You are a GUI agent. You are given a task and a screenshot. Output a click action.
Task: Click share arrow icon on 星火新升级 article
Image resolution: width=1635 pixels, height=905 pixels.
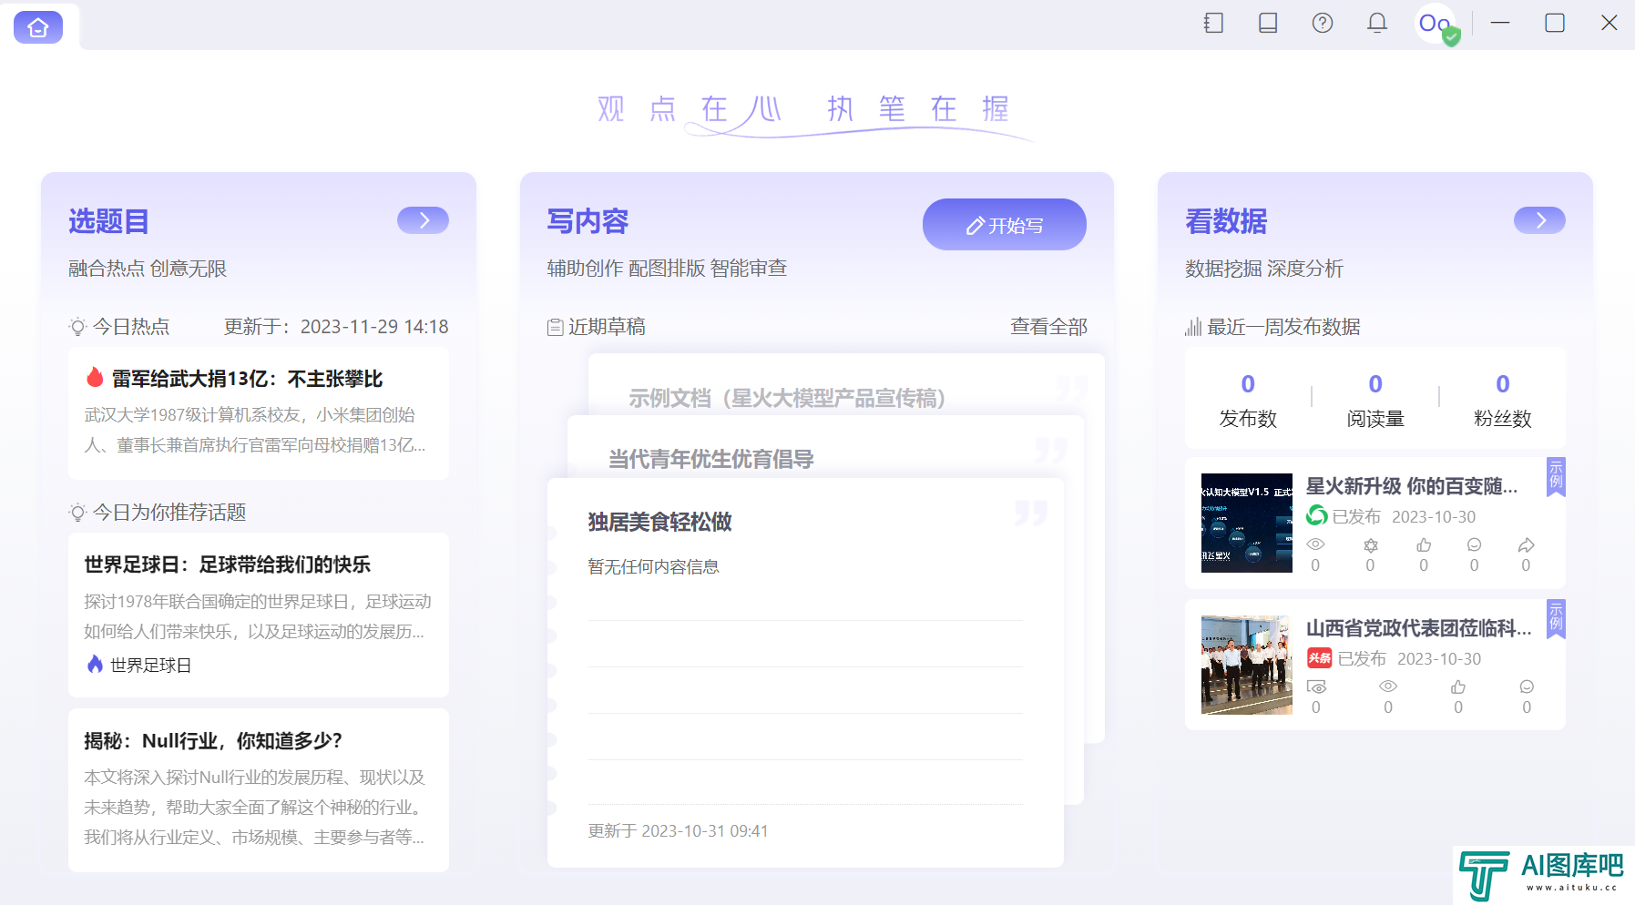pyautogui.click(x=1526, y=544)
